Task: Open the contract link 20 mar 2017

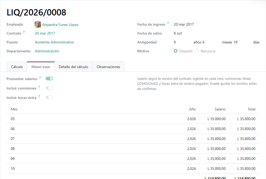Action: point(45,33)
